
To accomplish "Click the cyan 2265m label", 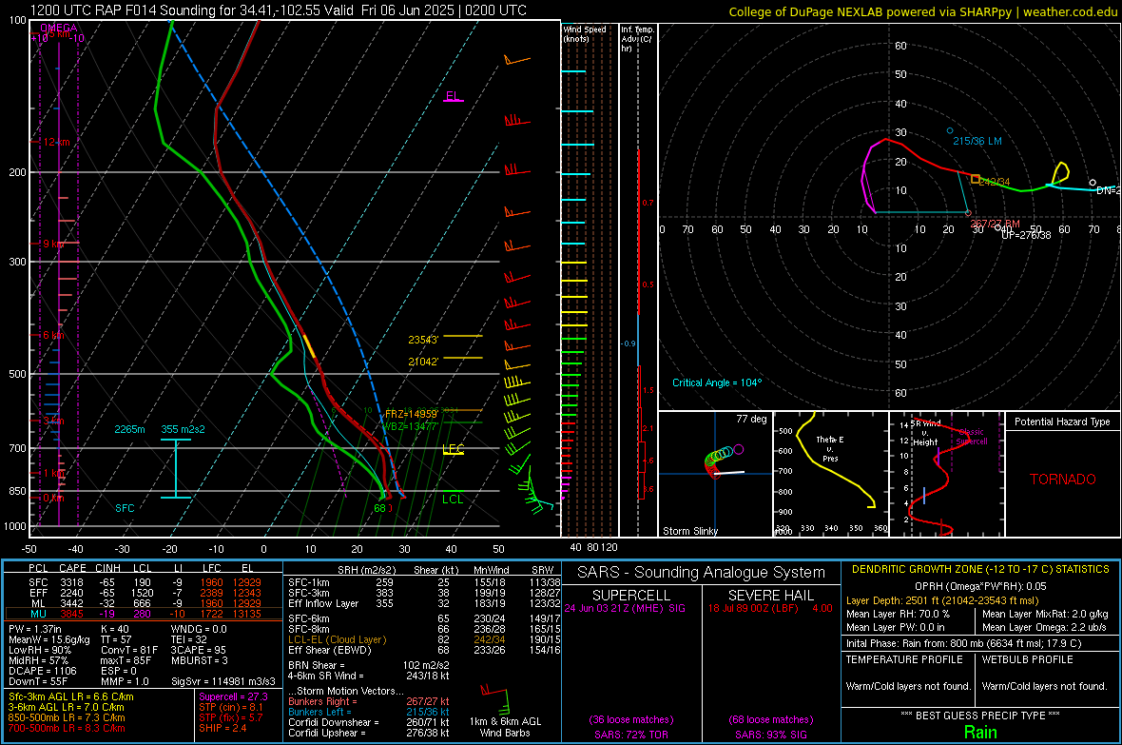I will [x=129, y=429].
